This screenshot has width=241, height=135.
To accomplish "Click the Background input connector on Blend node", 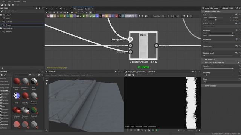I will coord(130,46).
